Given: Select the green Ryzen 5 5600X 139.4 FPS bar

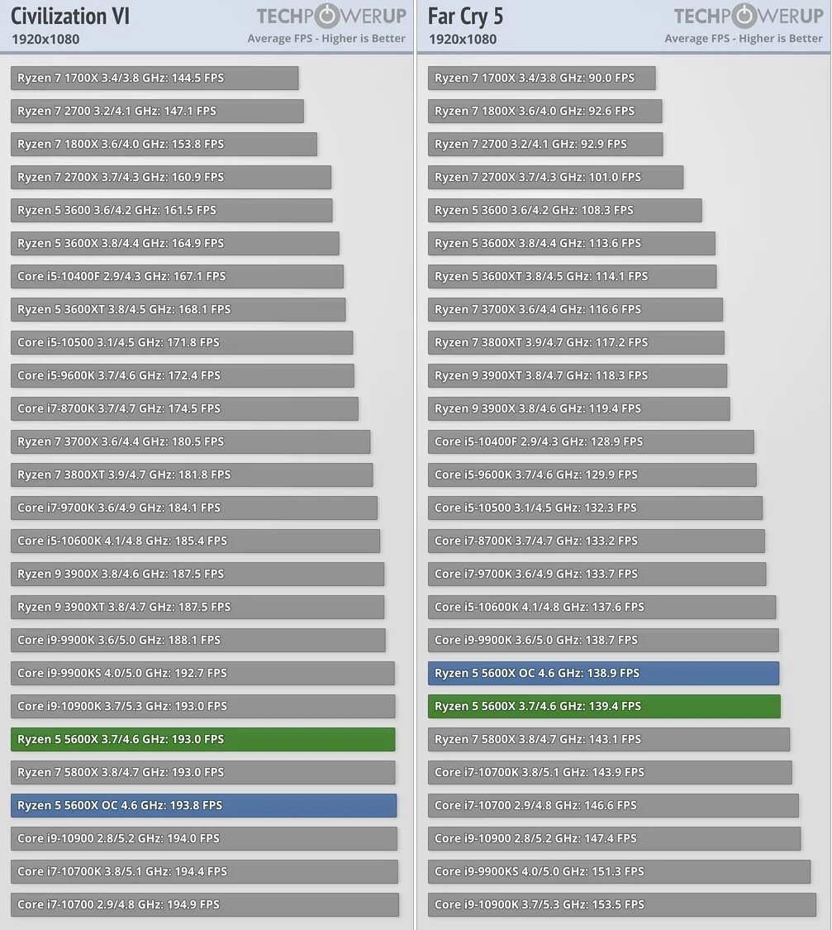Looking at the screenshot, I should pos(604,706).
